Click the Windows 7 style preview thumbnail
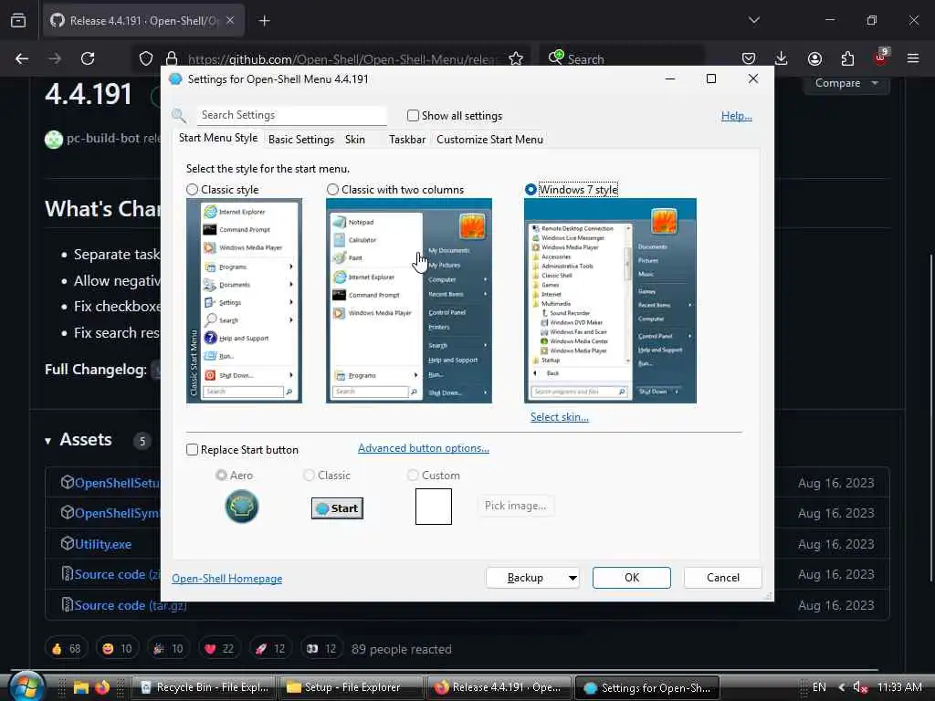The height and width of the screenshot is (701, 935). point(610,300)
